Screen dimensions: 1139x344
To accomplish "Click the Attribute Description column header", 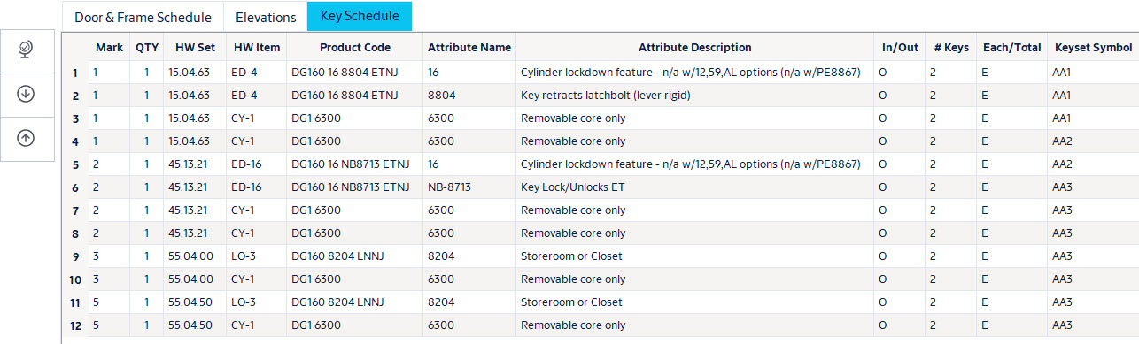I will point(694,48).
